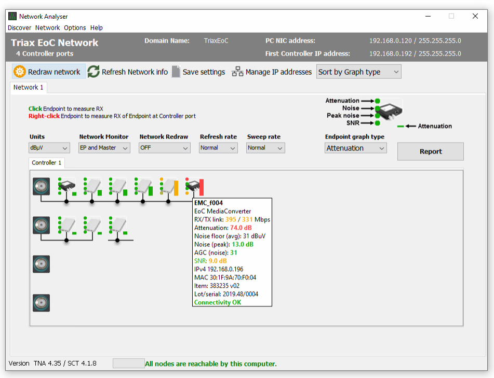Click the red attenuation bar of EMC_f004
Image resolution: width=494 pixels, height=378 pixels.
point(202,187)
